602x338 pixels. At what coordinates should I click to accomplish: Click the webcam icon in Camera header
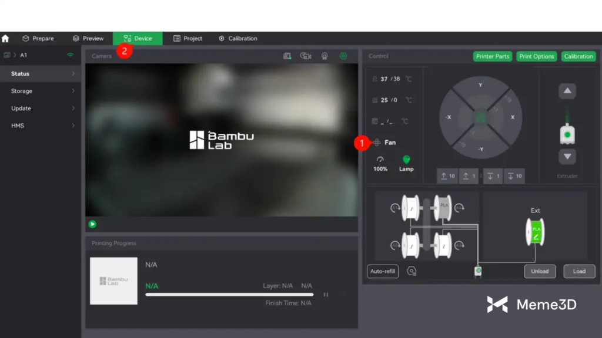[x=325, y=56]
